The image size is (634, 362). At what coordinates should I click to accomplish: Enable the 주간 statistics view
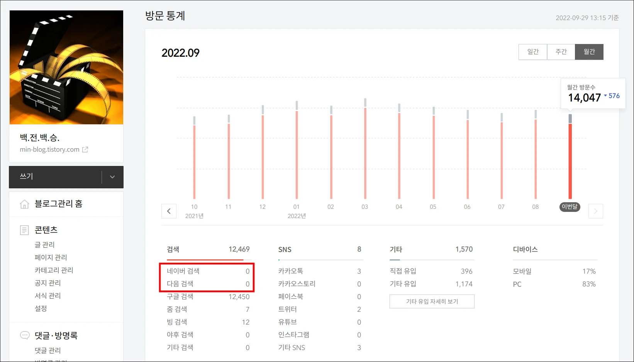point(561,52)
